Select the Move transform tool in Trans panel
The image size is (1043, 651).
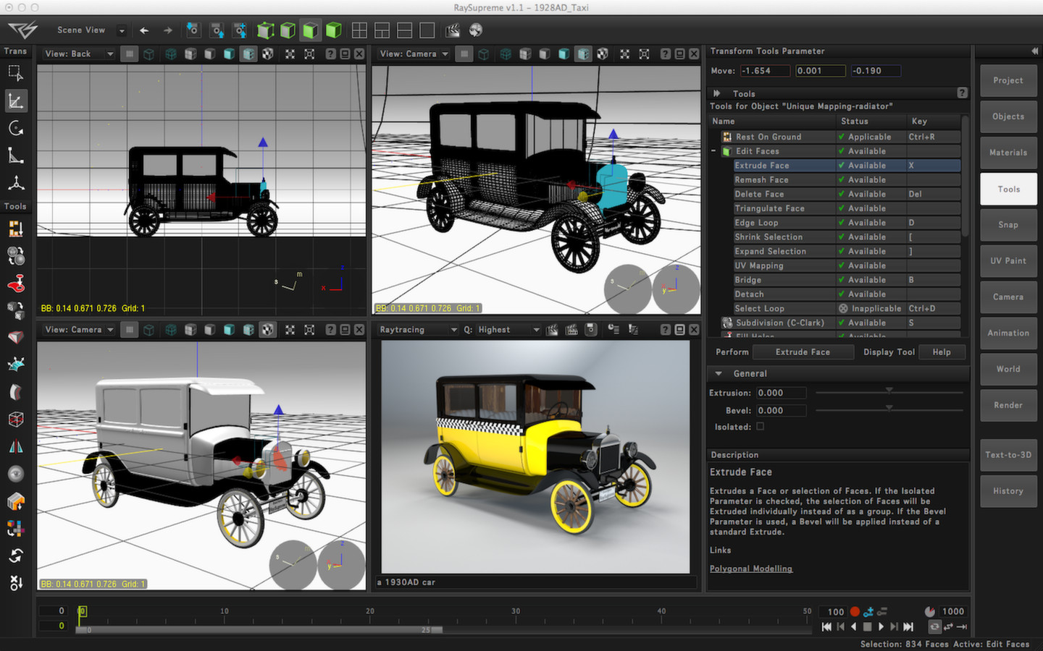tap(16, 101)
